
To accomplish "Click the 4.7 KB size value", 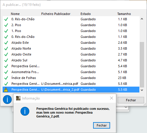I will [x=122, y=60].
